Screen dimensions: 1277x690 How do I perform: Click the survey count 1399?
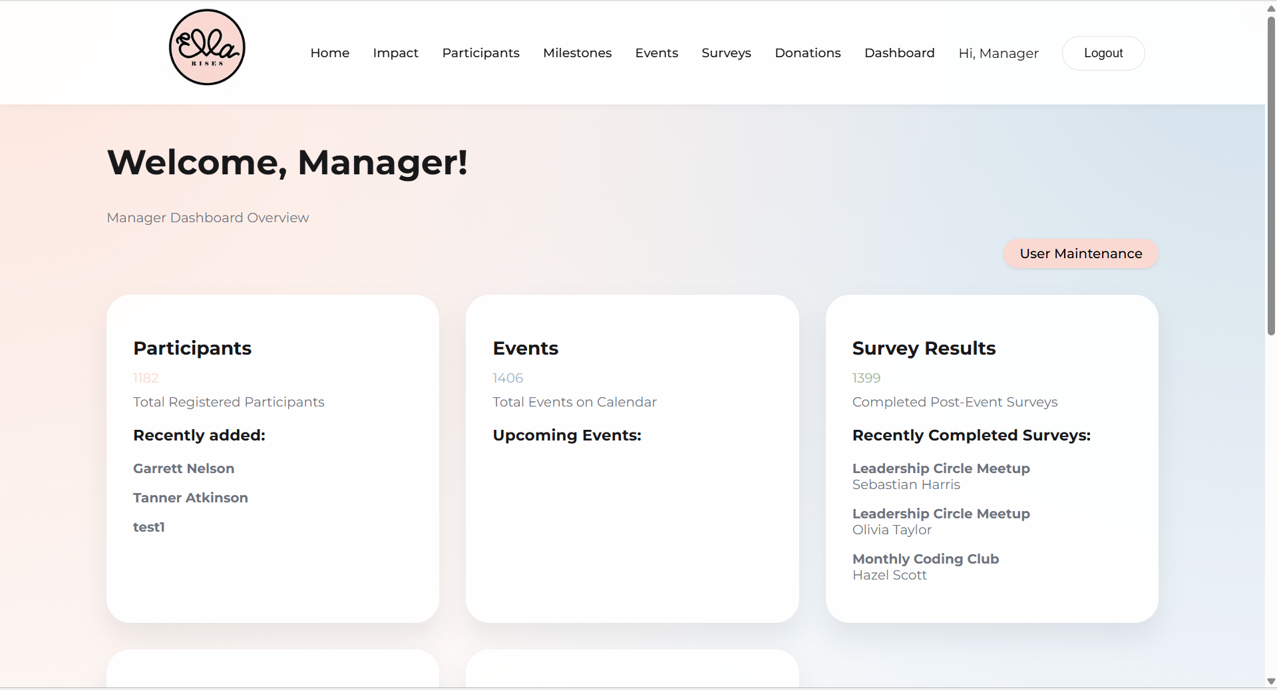click(x=866, y=378)
